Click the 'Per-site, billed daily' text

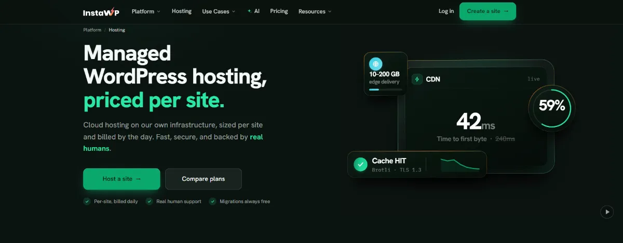pyautogui.click(x=116, y=202)
